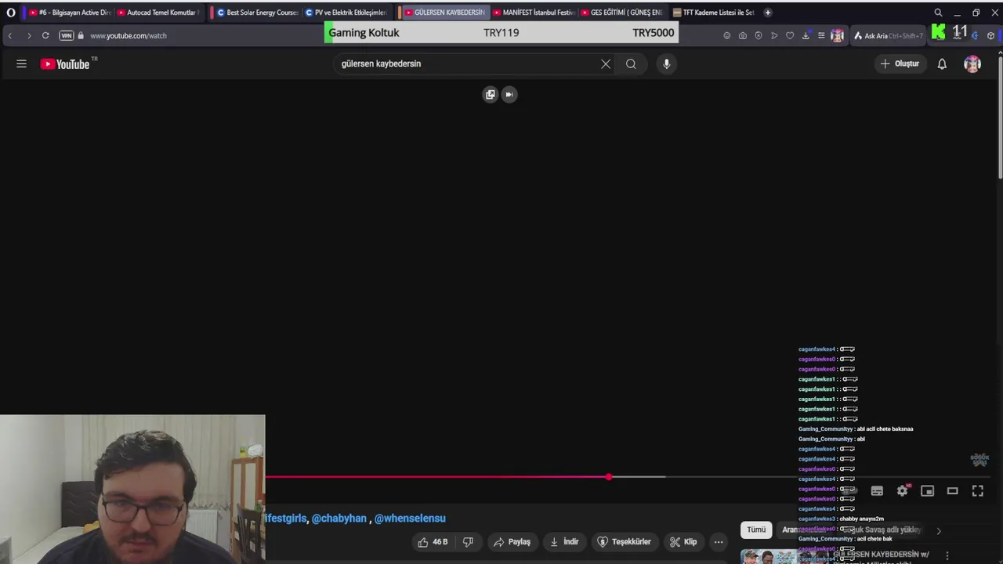1003x564 pixels.
Task: Click the Gaming Koltuk donation bar
Action: [x=501, y=33]
